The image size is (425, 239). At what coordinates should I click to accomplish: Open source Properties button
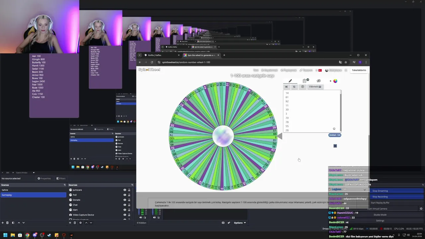point(44,178)
